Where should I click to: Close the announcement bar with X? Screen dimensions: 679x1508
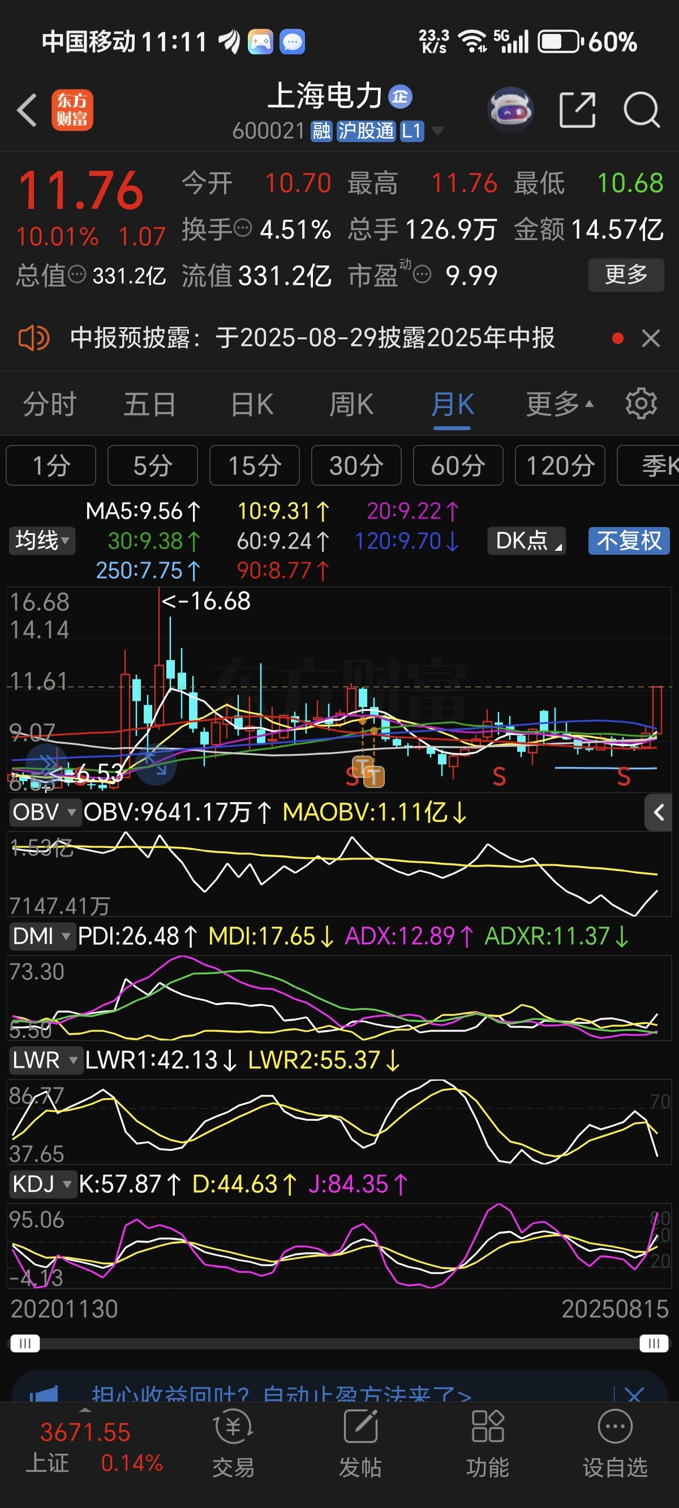[x=651, y=339]
